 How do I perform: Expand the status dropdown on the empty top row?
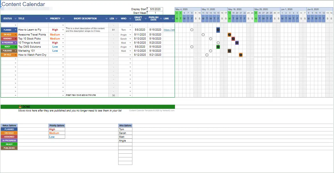[15, 25]
